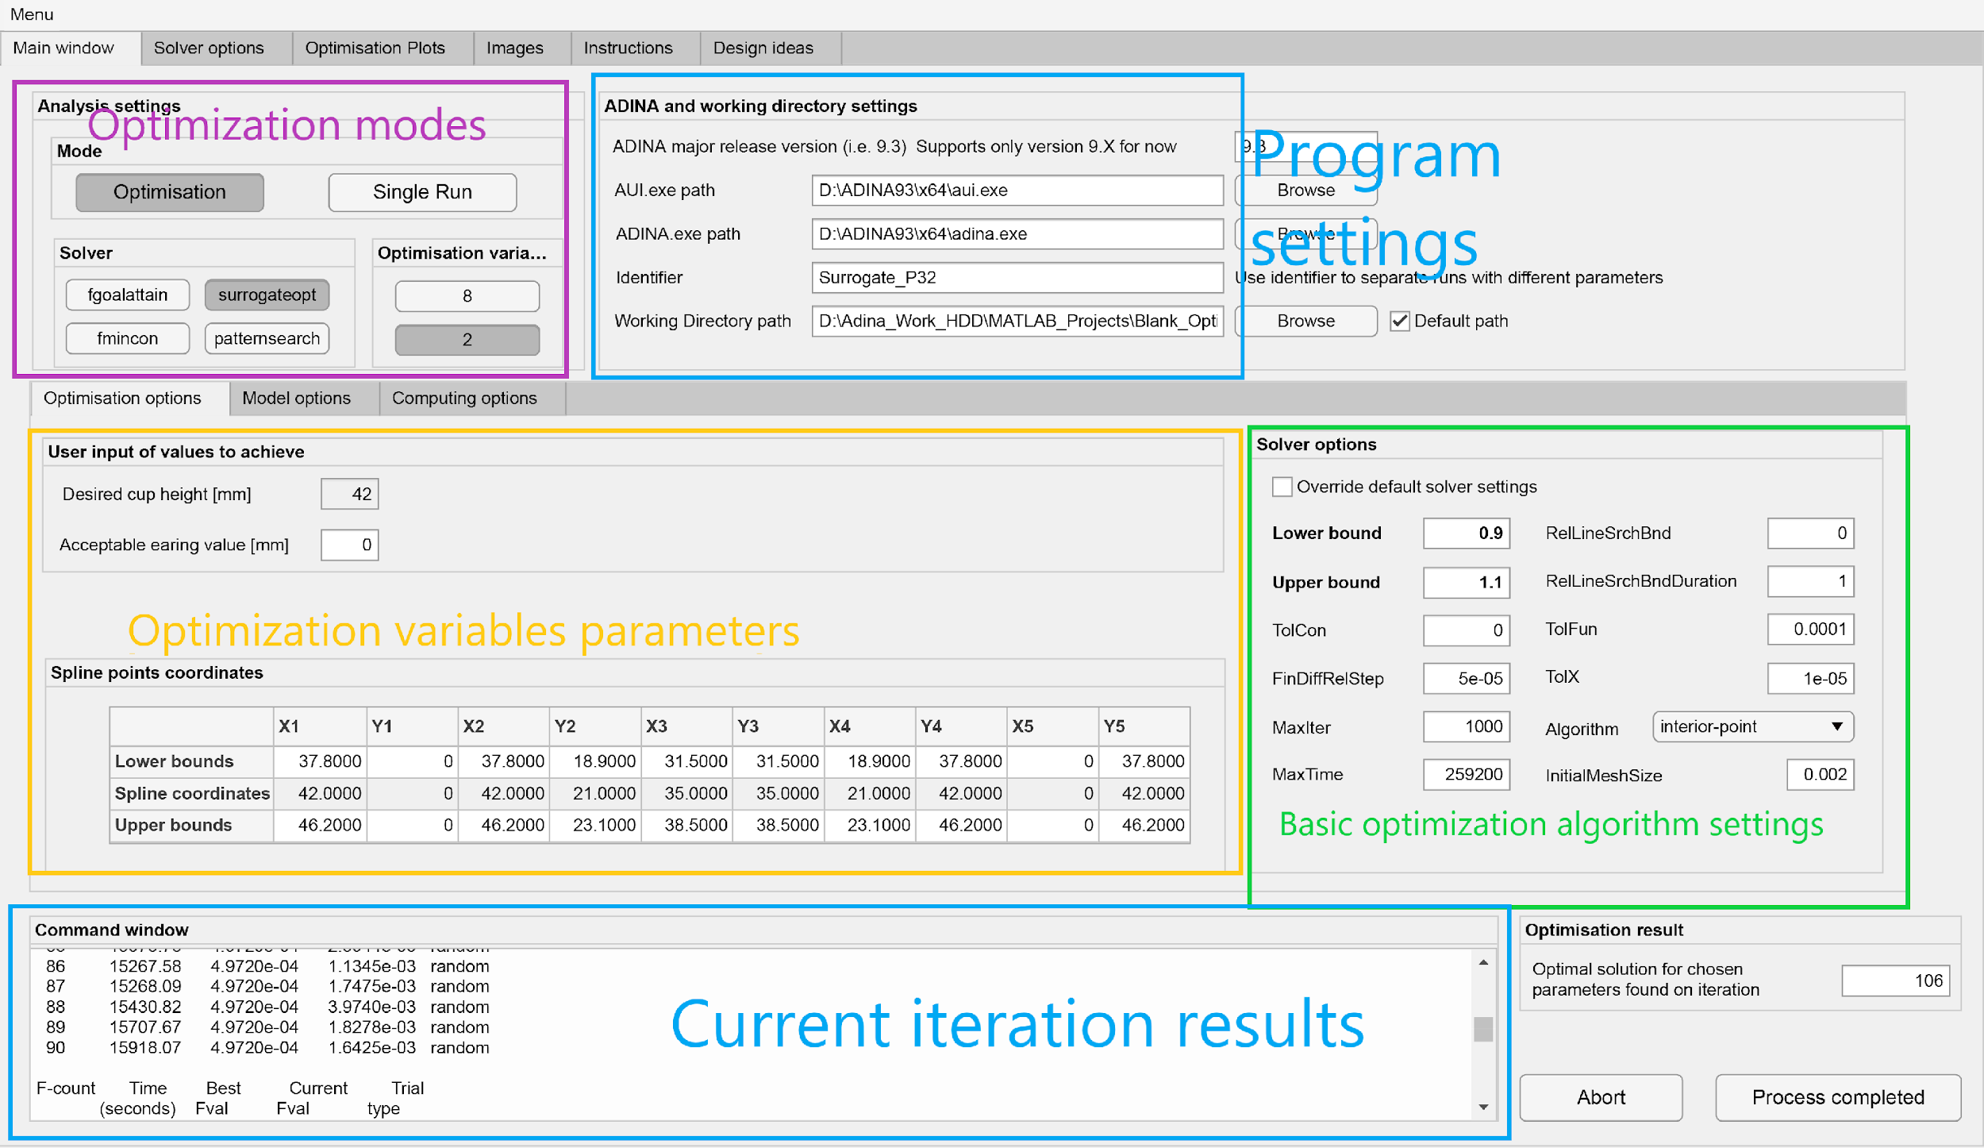
Task: Browse for the Working Directory path
Action: click(x=1305, y=321)
